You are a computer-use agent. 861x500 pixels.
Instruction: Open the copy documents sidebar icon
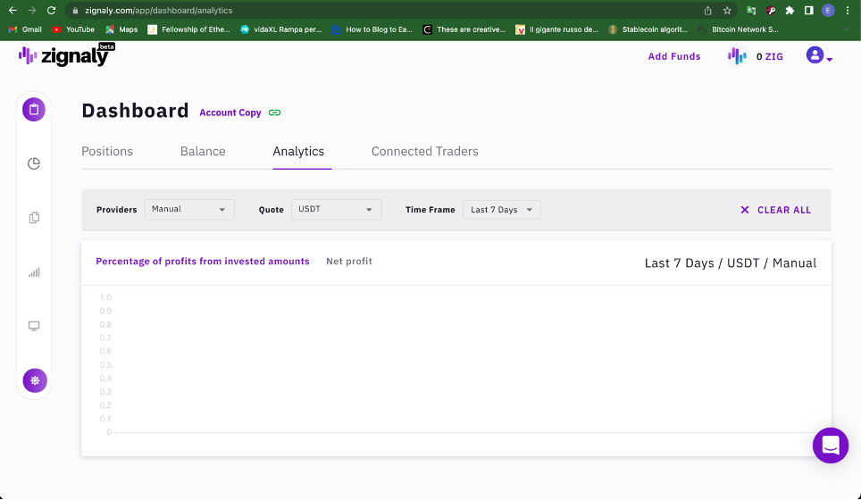pos(34,218)
